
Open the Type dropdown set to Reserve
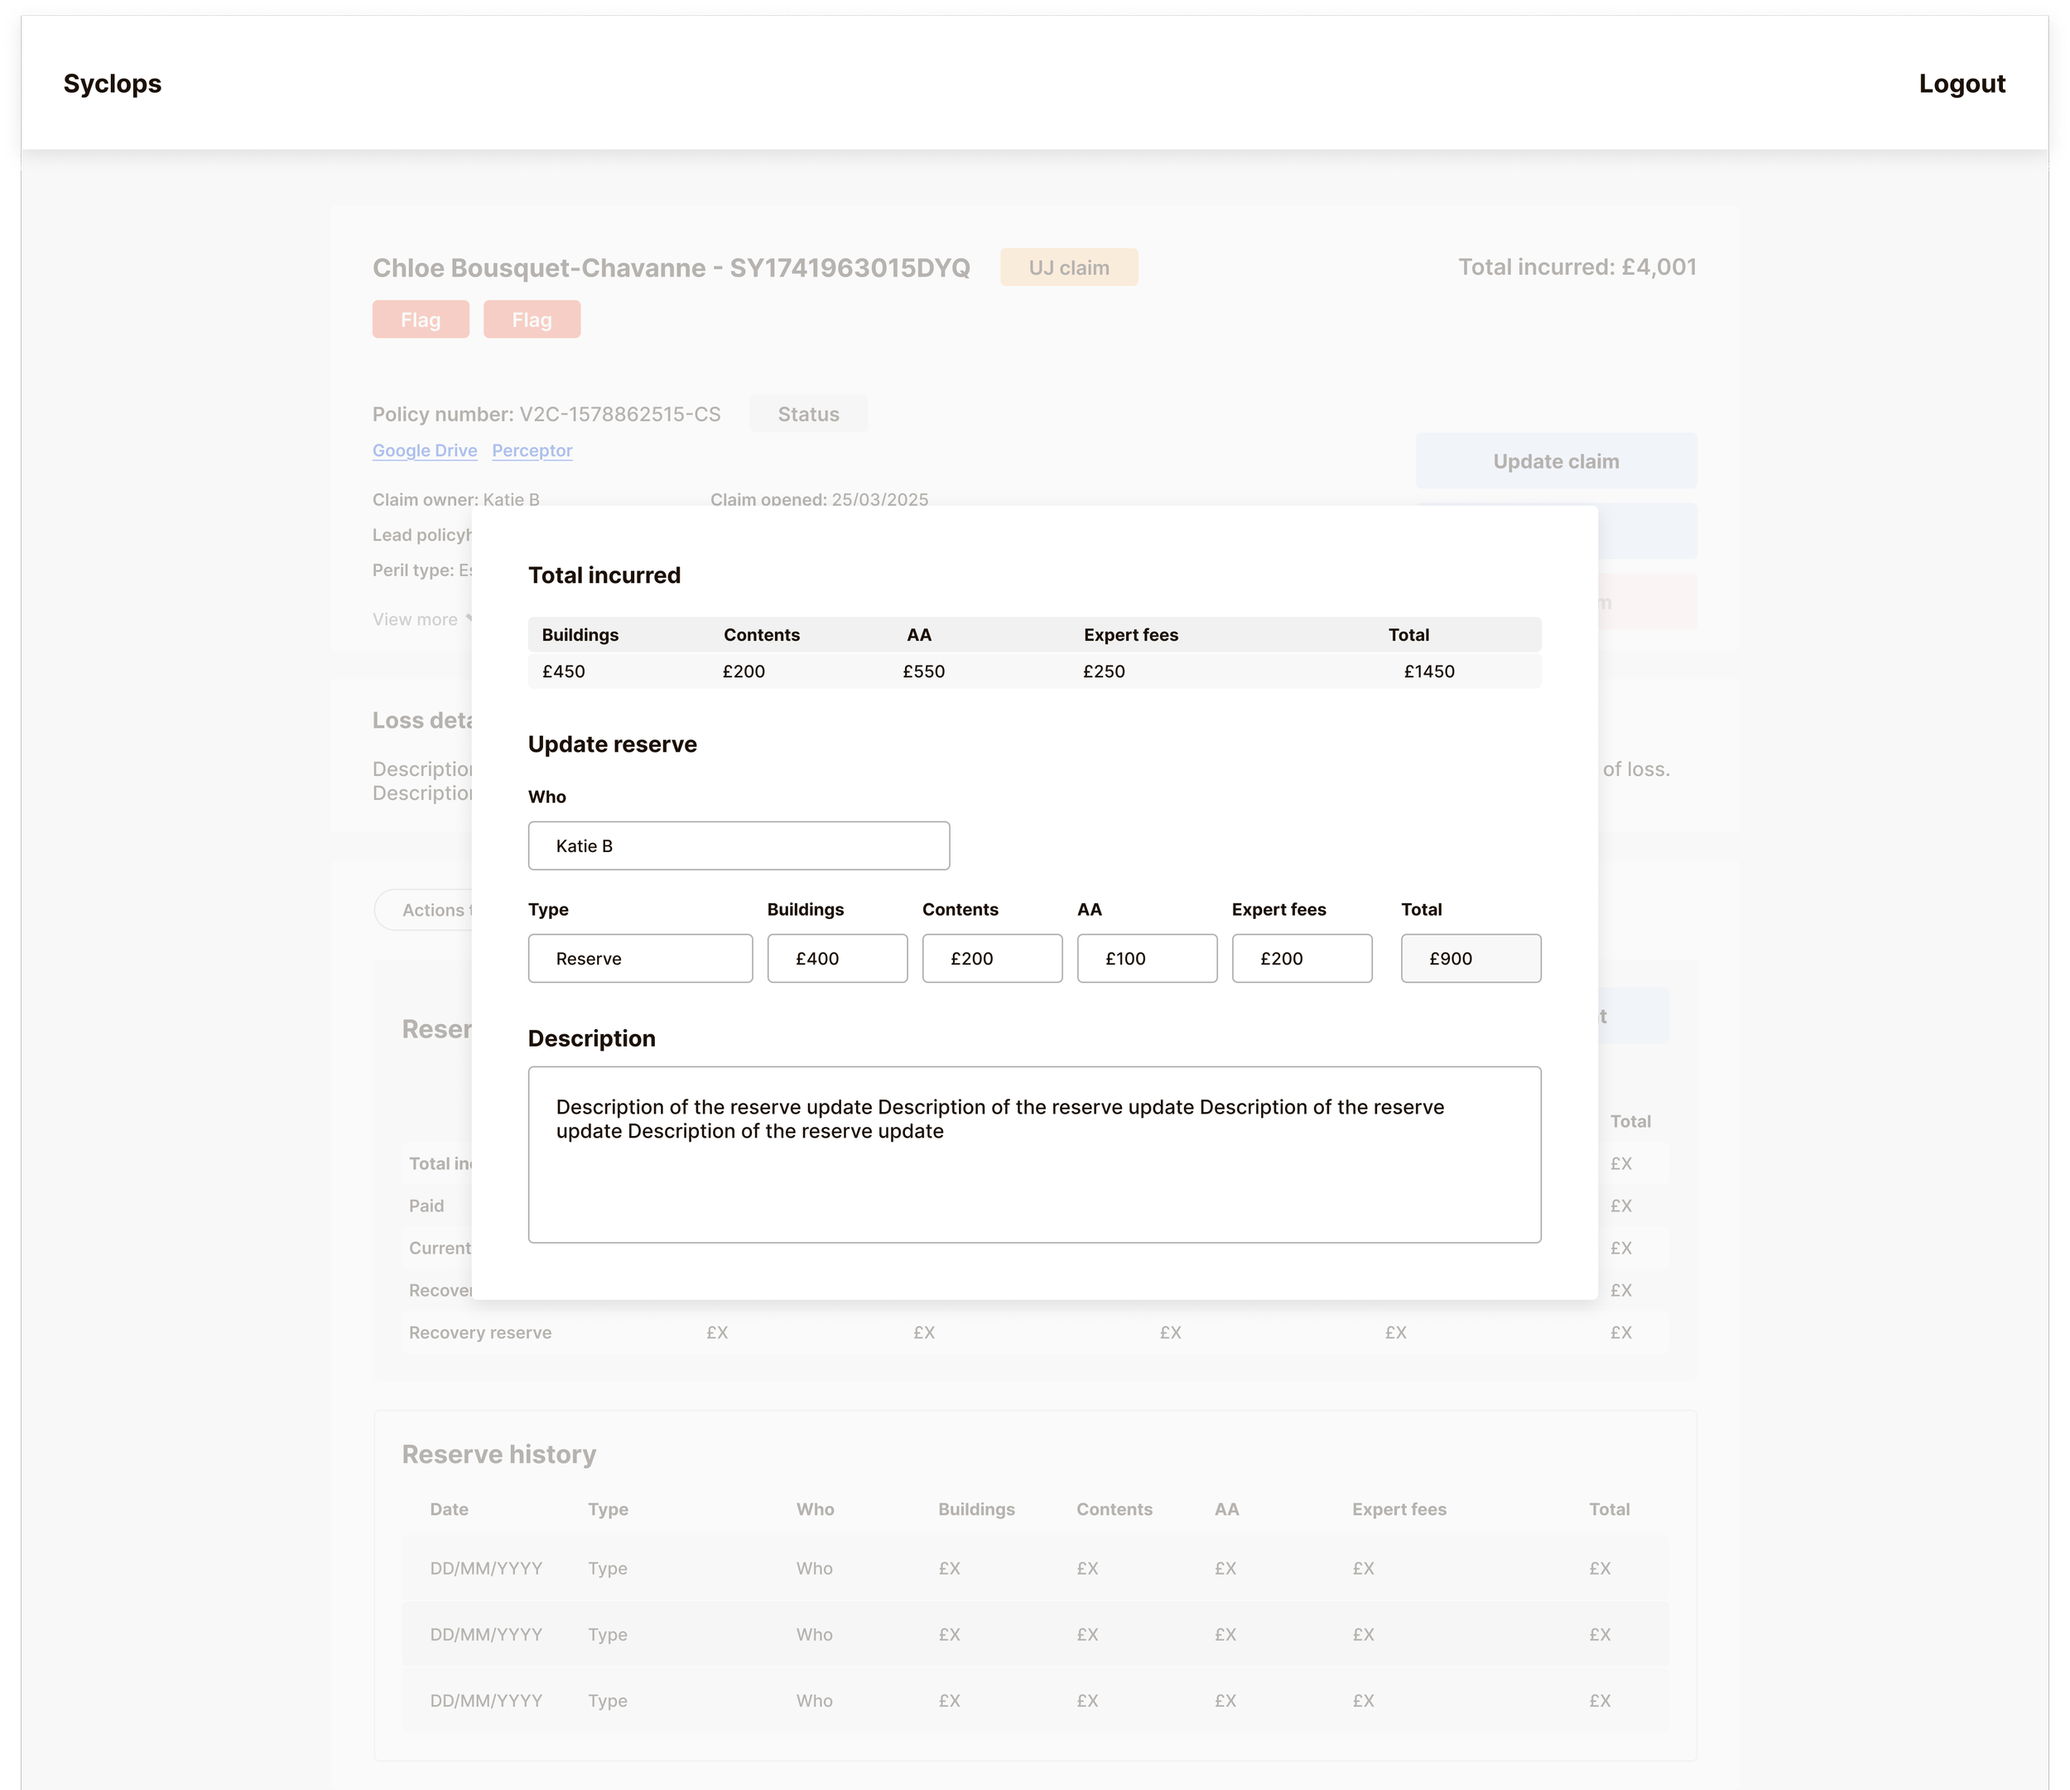pyautogui.click(x=639, y=959)
